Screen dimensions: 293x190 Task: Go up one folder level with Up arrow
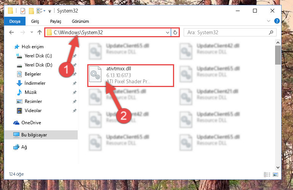39,32
